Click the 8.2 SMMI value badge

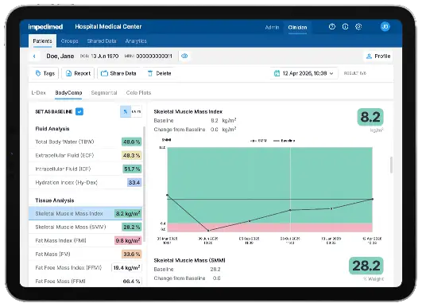pos(370,117)
